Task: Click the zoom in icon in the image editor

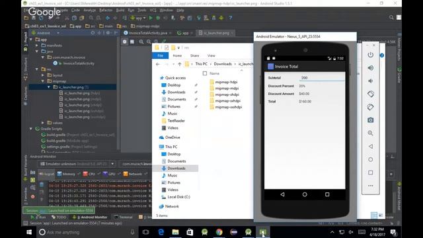Action: 141,42
